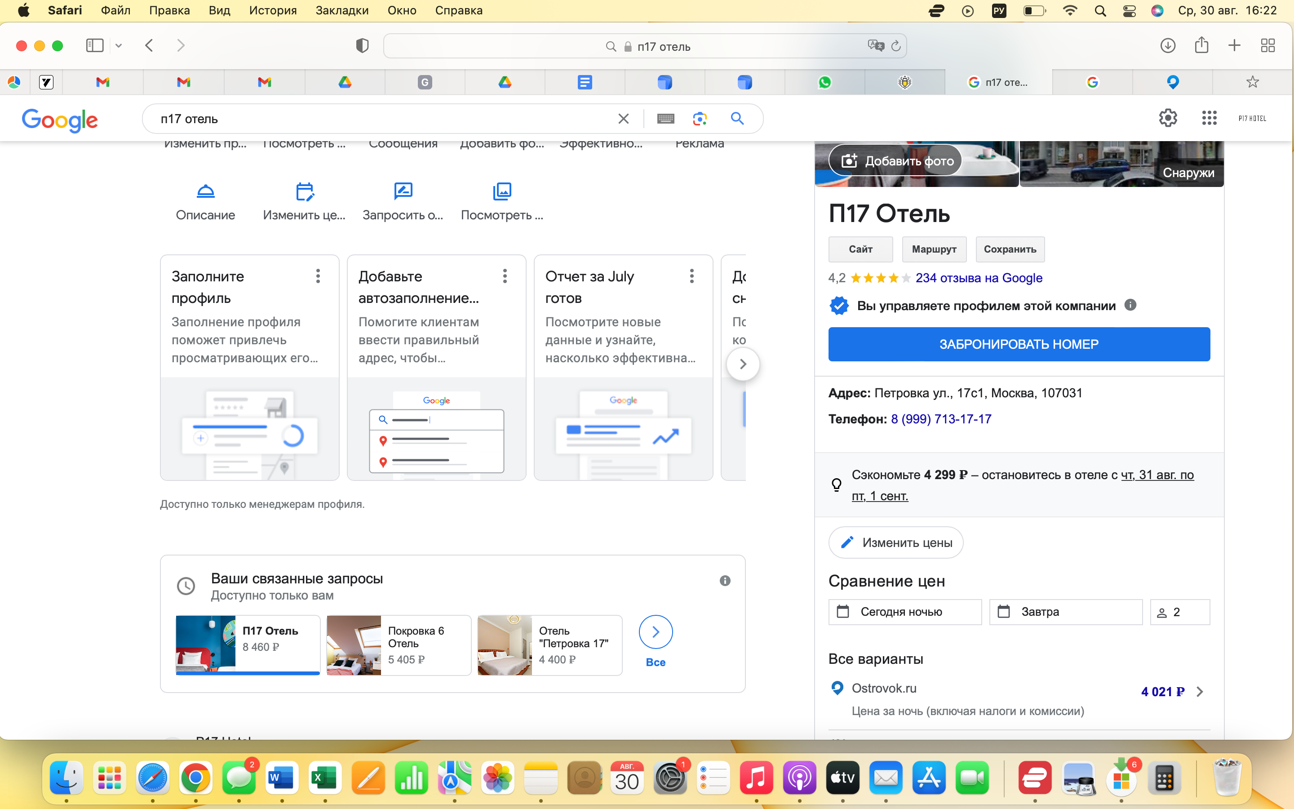Select the Отель "Петровка 17" card
1294x809 pixels.
pos(550,645)
